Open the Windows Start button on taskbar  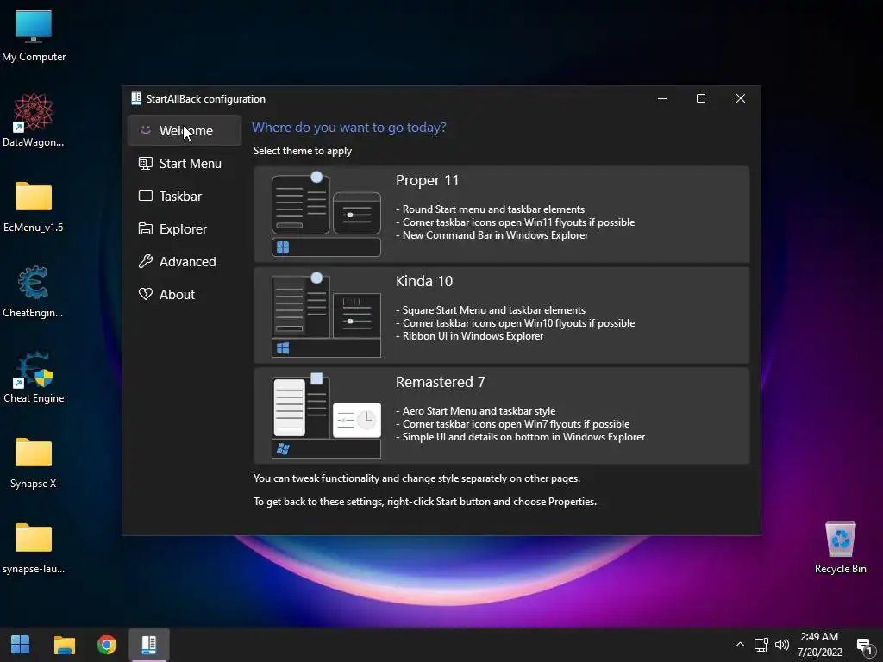(21, 644)
